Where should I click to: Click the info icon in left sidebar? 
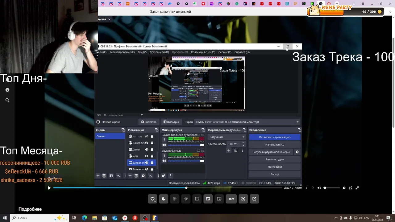point(7,90)
